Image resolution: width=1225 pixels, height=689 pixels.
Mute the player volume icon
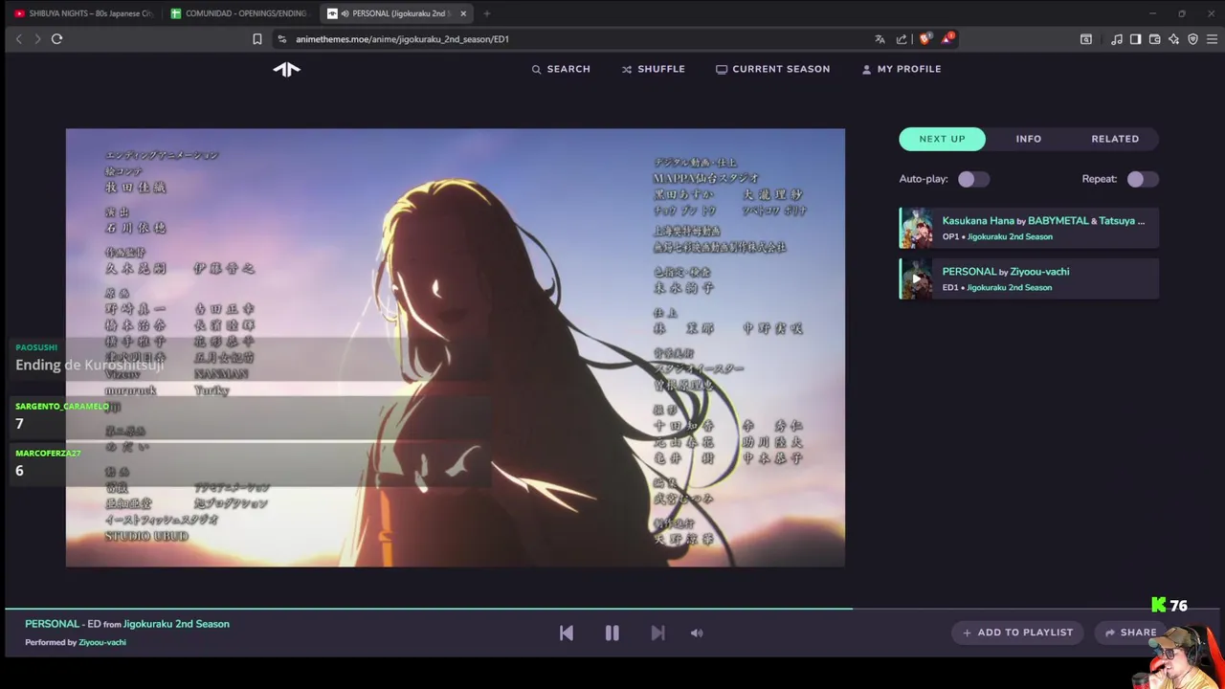click(697, 633)
